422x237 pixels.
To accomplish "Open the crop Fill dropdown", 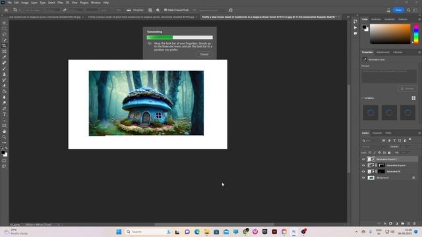I will click(x=212, y=11).
